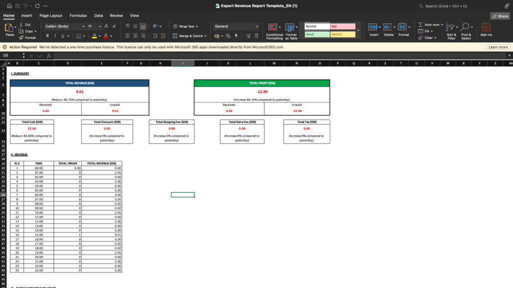
Task: Expand the font colour dropdown arrow
Action: point(111,36)
